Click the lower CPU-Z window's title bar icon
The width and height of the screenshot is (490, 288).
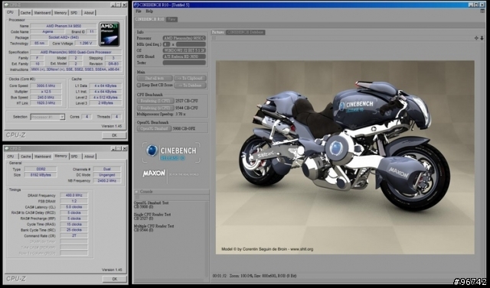7,149
